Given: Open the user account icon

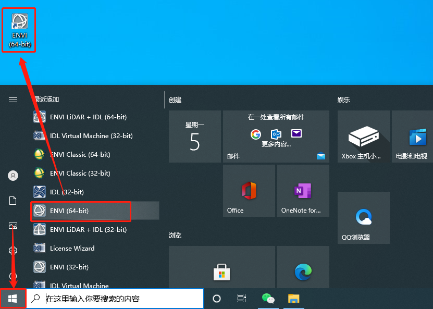Looking at the screenshot, I should [13, 176].
